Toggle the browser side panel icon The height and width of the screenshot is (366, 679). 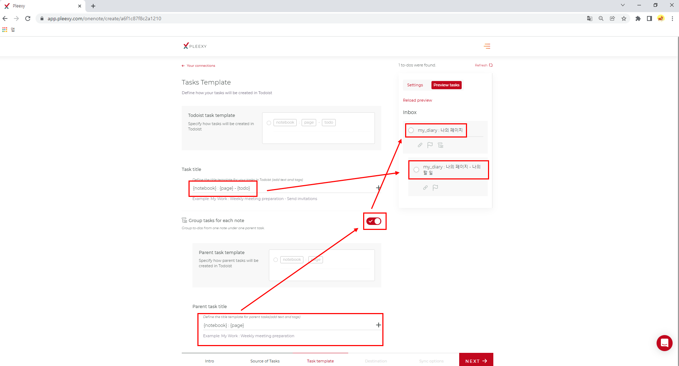649,18
